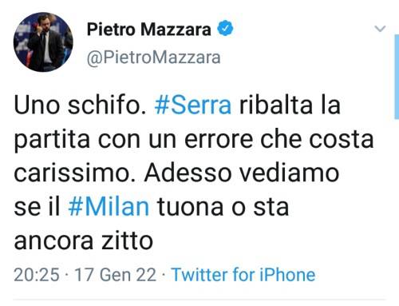Open the tweet options chevron menu
Viewport: 399px width, 306px height.
(x=380, y=28)
